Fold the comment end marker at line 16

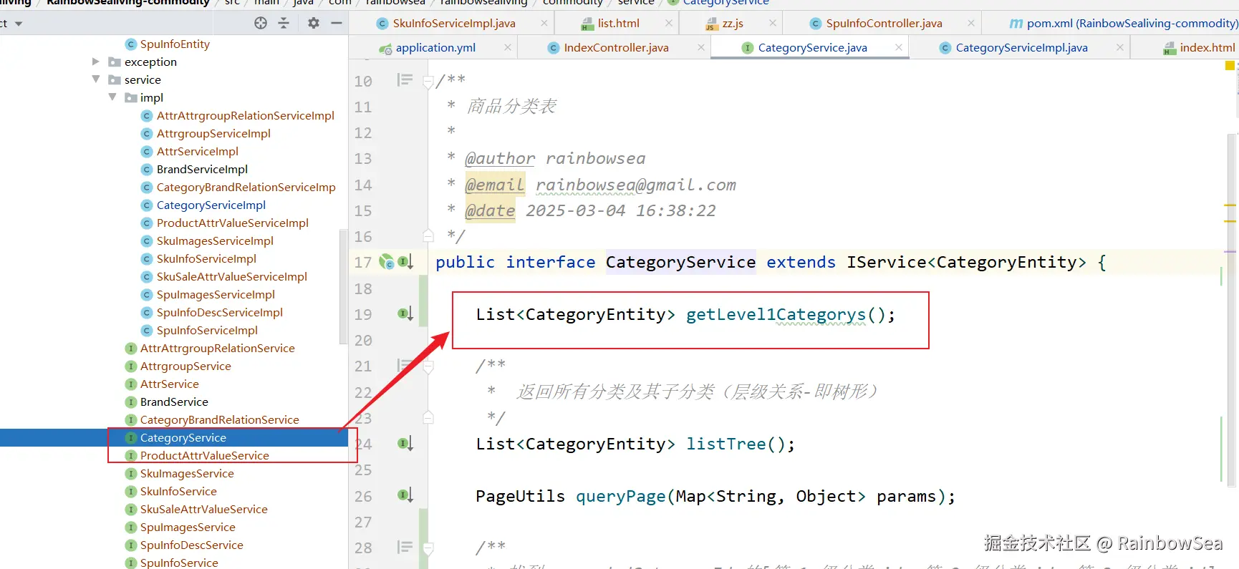[428, 235]
